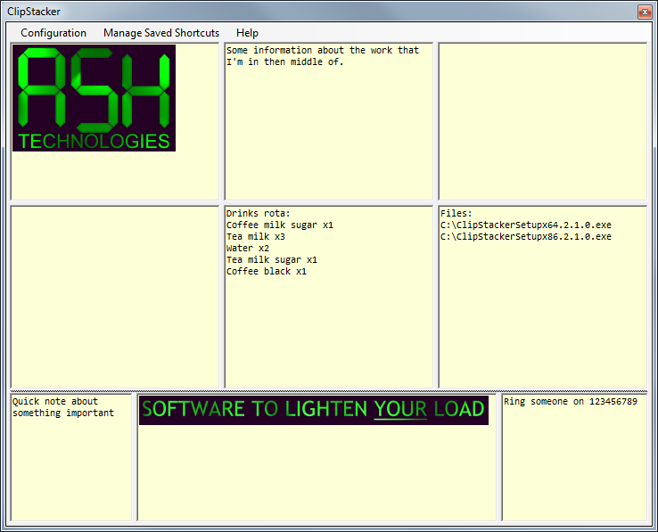Click the 'Tea milk x3' line

coord(256,237)
